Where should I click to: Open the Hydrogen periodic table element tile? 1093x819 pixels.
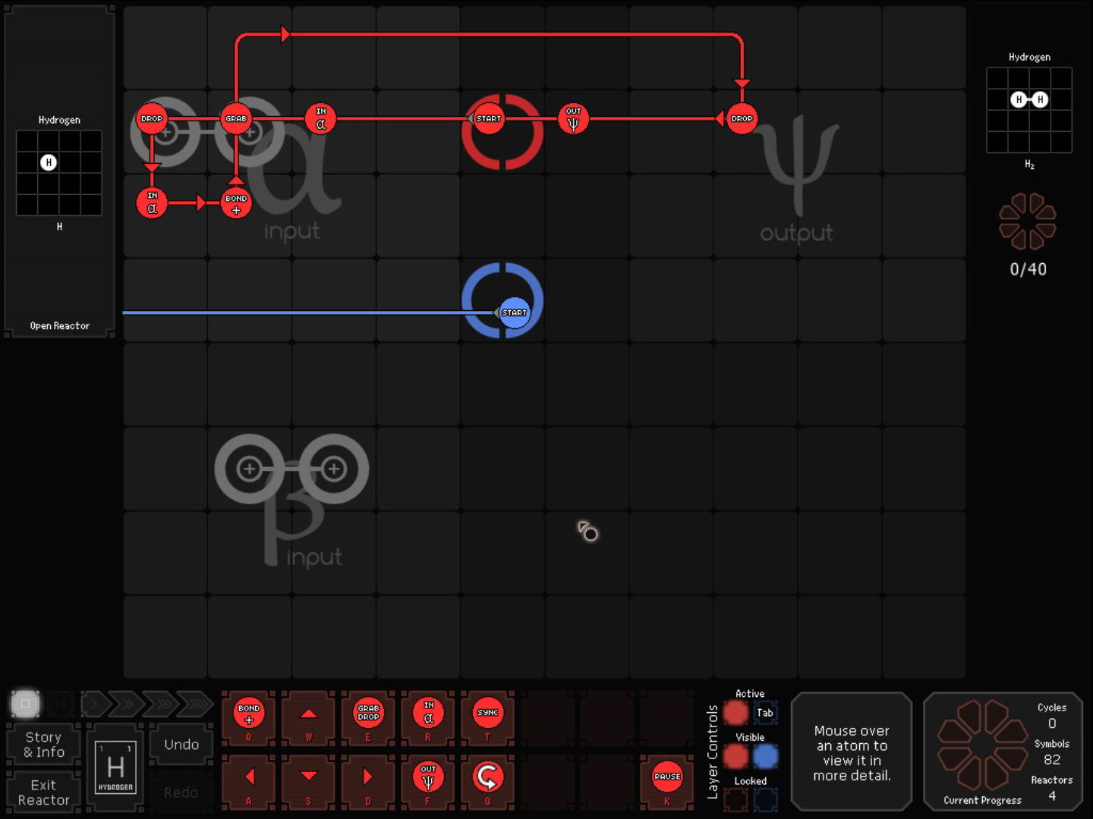click(115, 767)
